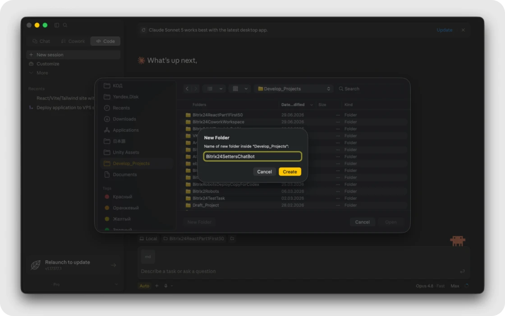The image size is (505, 316).
Task: Open Customize in the sidebar
Action: (x=73, y=64)
